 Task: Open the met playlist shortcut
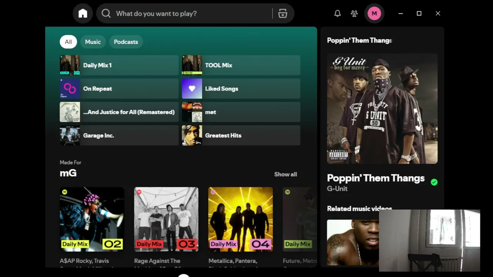pos(241,112)
